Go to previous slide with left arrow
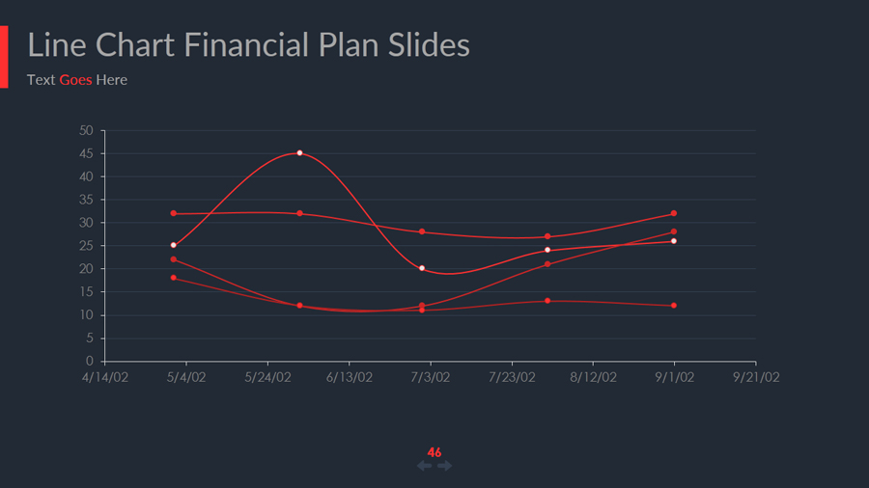Viewport: 869px width, 488px height. tap(424, 466)
